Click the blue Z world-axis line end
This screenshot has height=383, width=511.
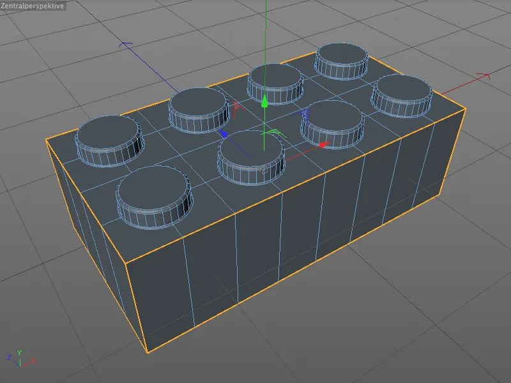[125, 44]
